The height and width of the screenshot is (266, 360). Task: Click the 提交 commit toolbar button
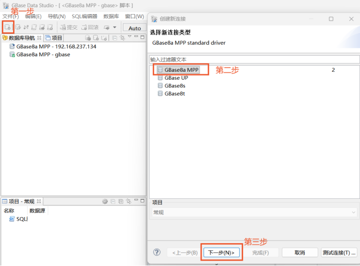pos(69,28)
